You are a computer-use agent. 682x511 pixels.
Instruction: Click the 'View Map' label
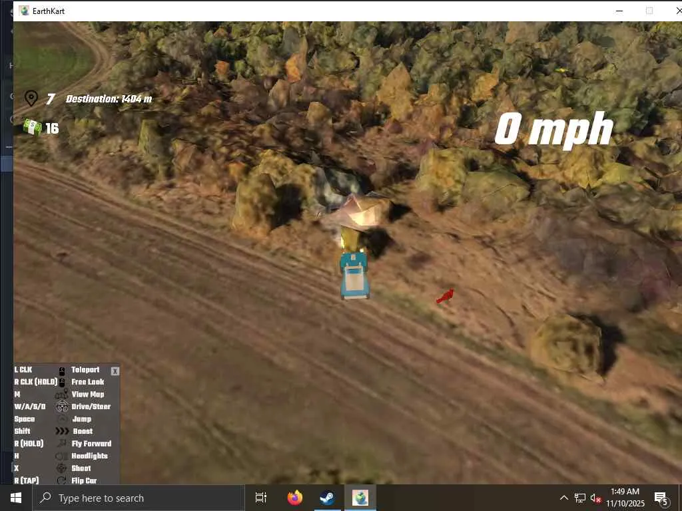[88, 394]
